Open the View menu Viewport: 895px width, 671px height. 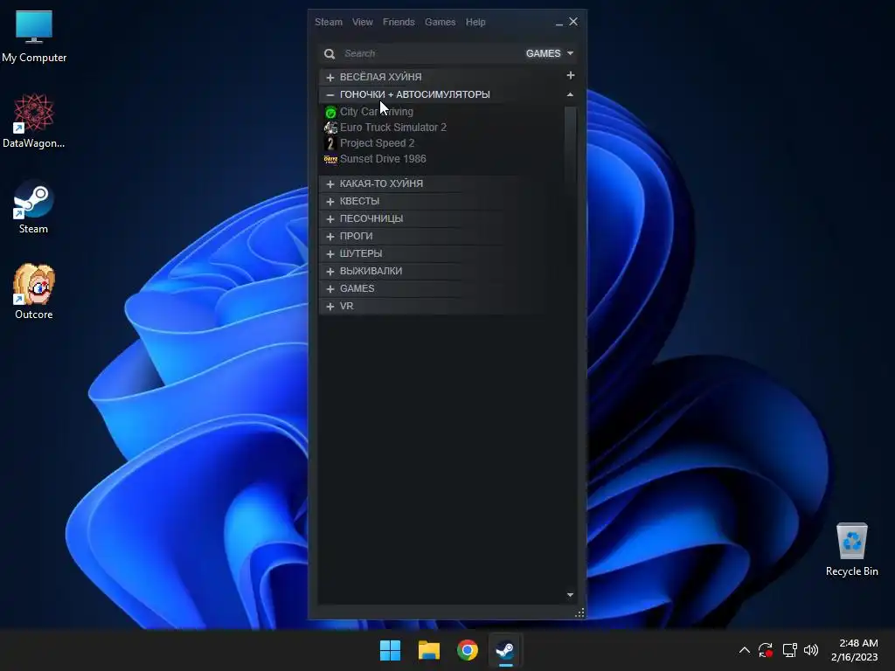362,22
